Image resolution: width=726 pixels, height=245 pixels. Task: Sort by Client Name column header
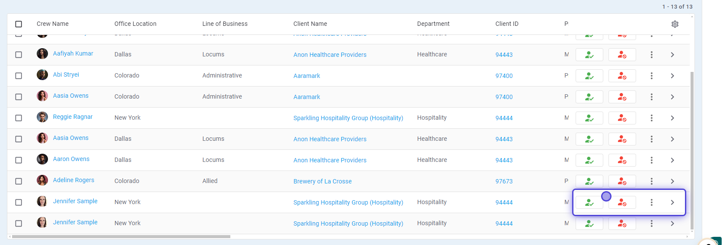click(x=310, y=24)
